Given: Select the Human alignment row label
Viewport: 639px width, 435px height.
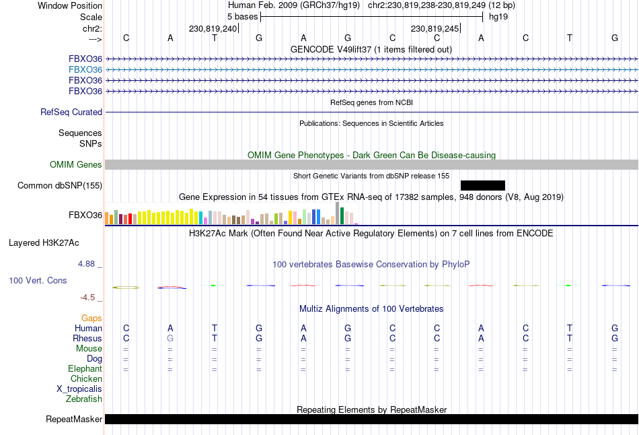Looking at the screenshot, I should (x=88, y=329).
